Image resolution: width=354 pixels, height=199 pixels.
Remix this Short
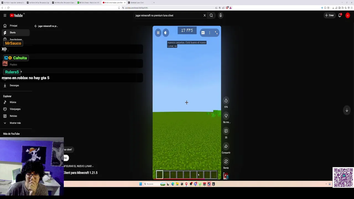pyautogui.click(x=226, y=161)
